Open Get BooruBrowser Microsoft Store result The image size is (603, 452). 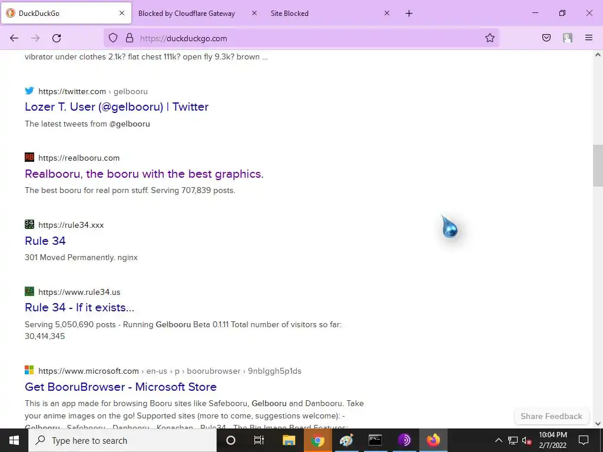click(x=121, y=387)
